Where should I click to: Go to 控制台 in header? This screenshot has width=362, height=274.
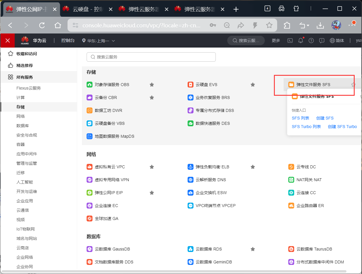[68, 41]
